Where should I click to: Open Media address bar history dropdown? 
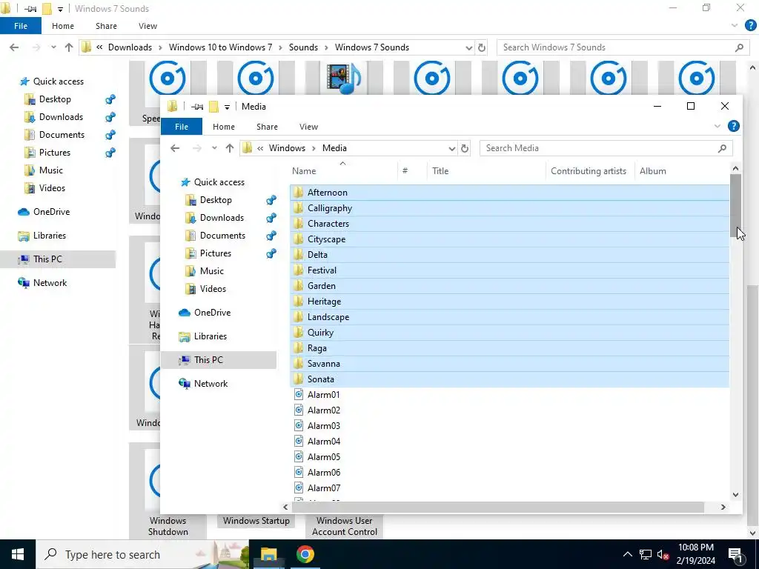pos(451,148)
